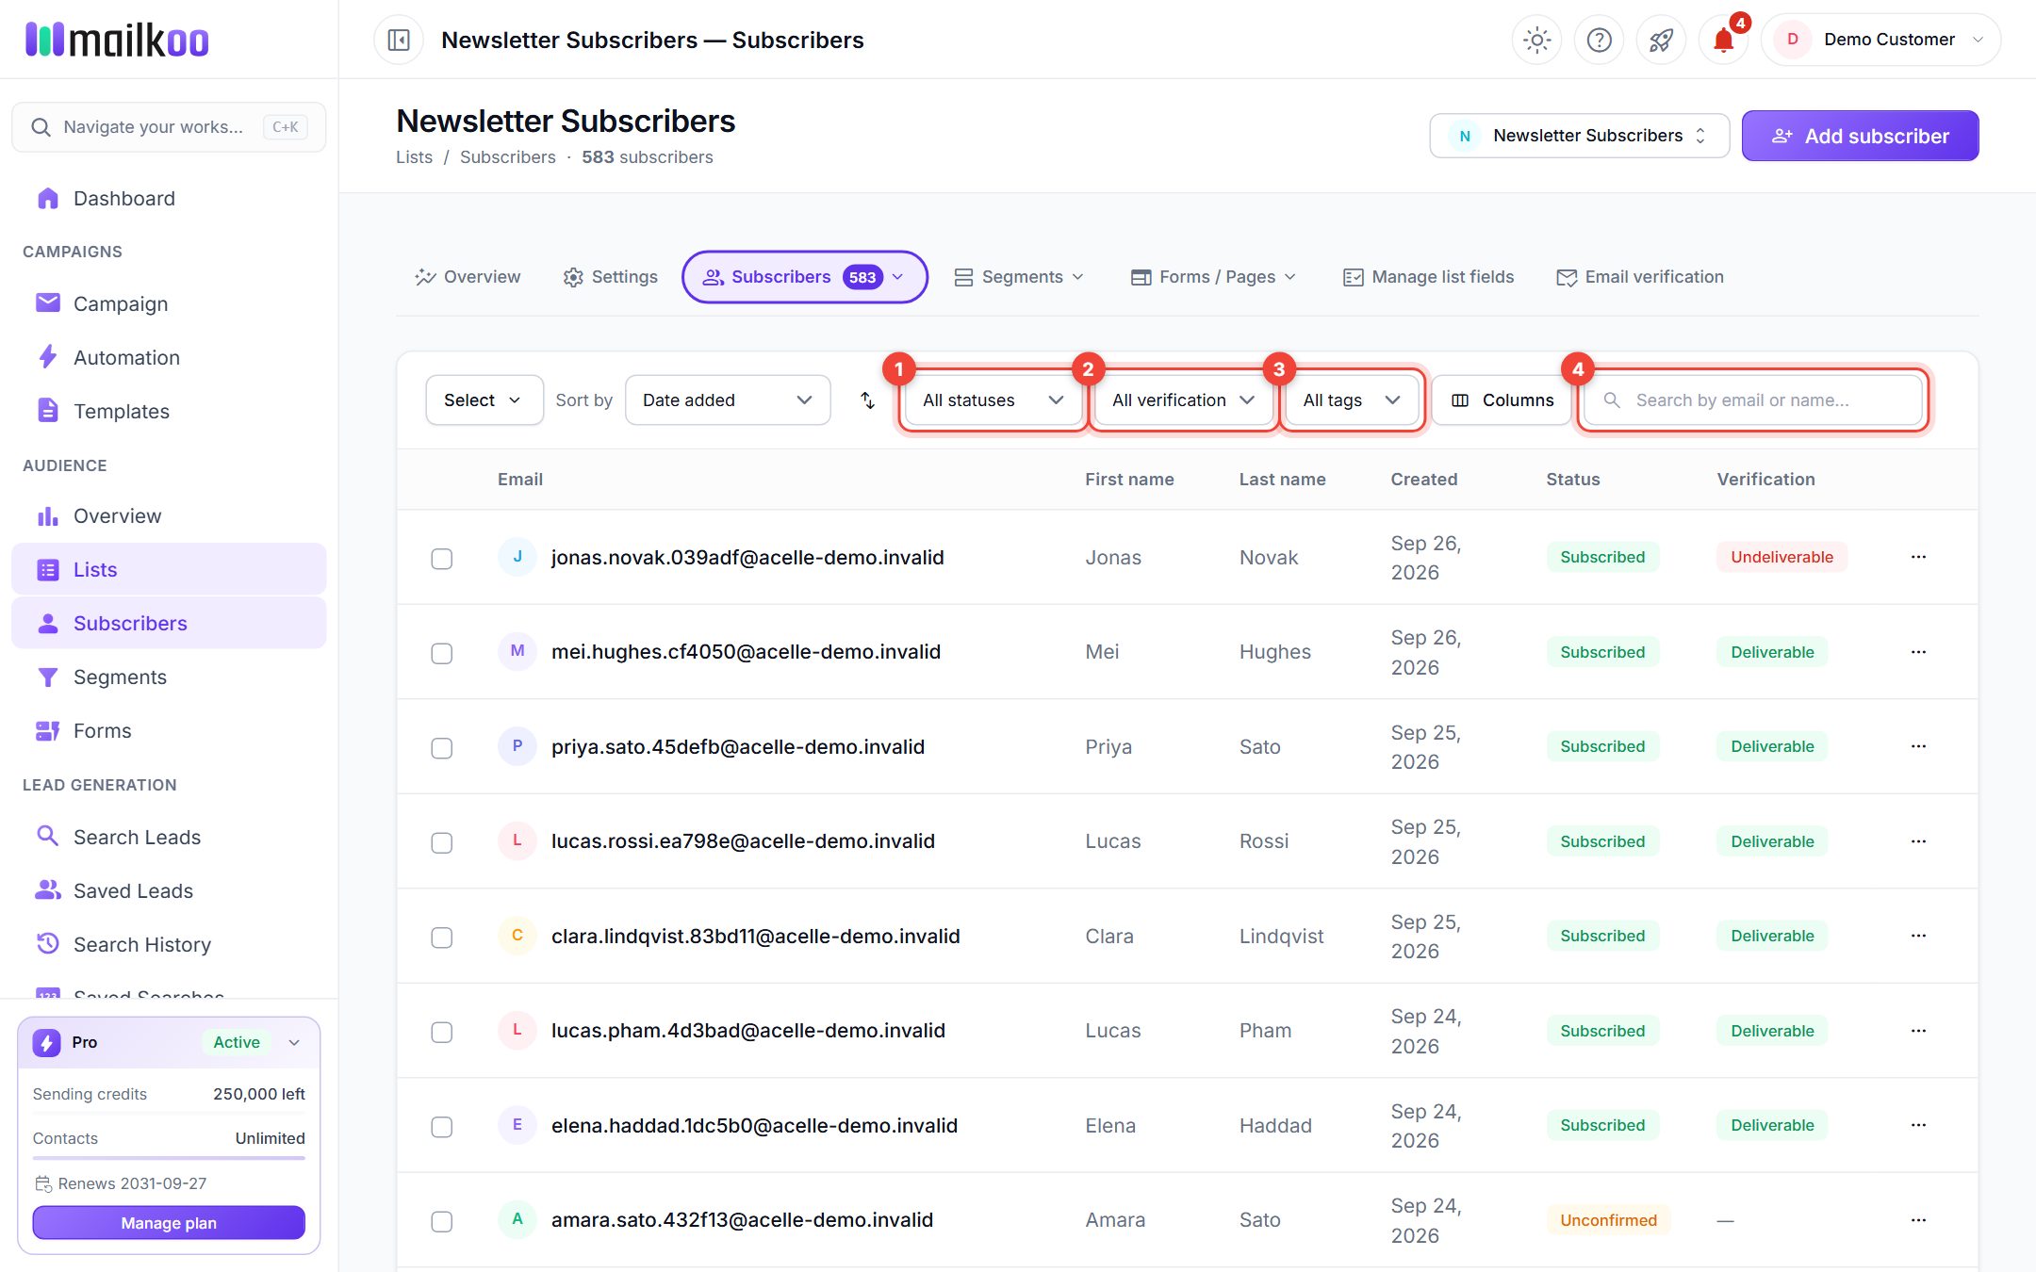Open the Segments tab menu
This screenshot has width=2036, height=1272.
click(x=1019, y=277)
